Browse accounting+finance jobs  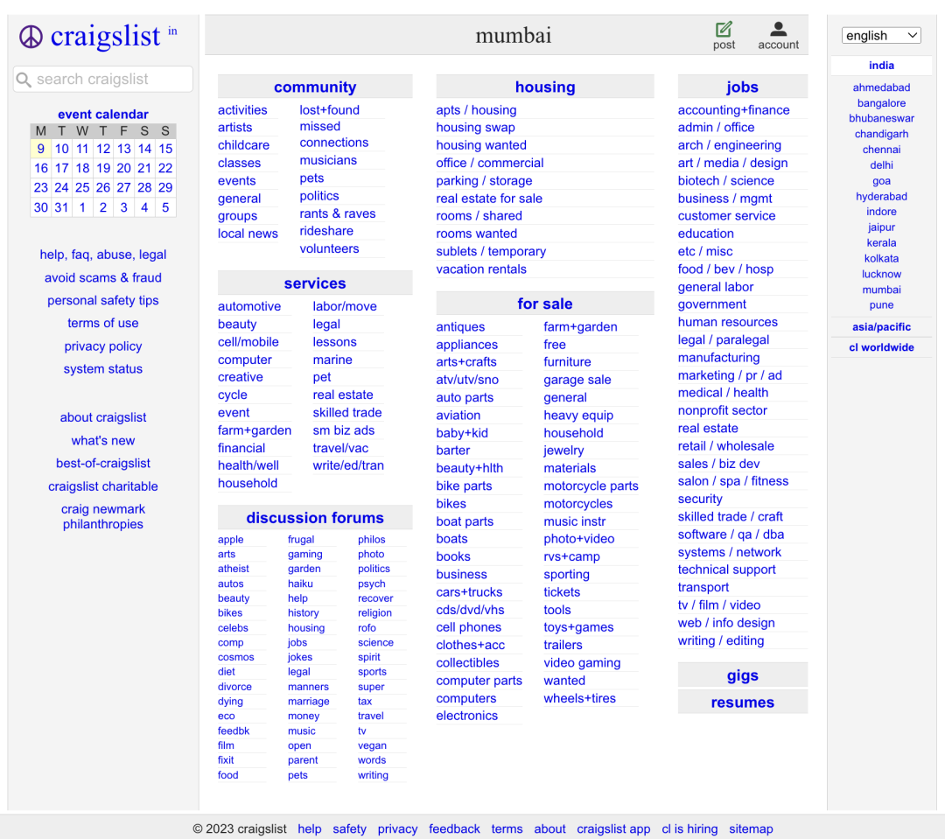click(x=733, y=110)
